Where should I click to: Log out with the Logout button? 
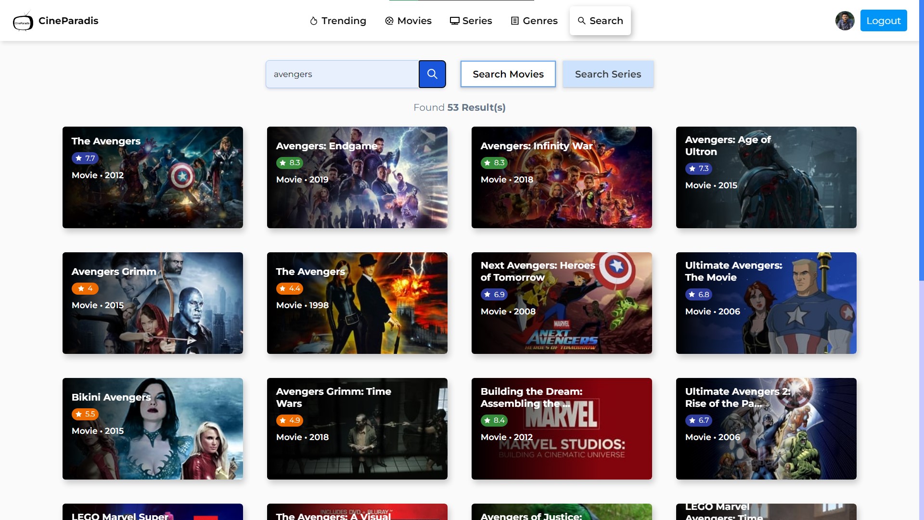(x=884, y=21)
